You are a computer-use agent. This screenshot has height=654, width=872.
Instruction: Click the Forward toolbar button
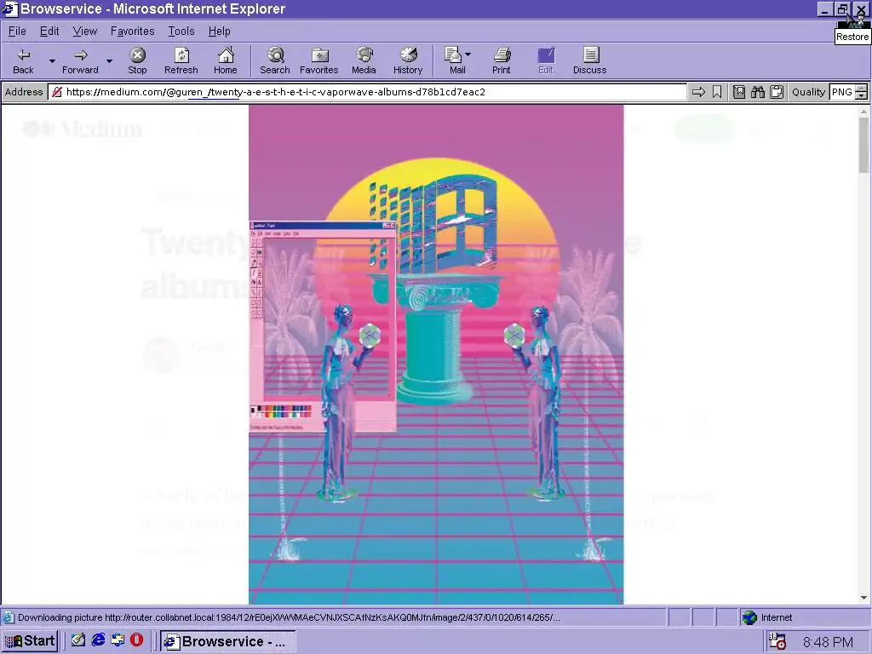pos(80,60)
